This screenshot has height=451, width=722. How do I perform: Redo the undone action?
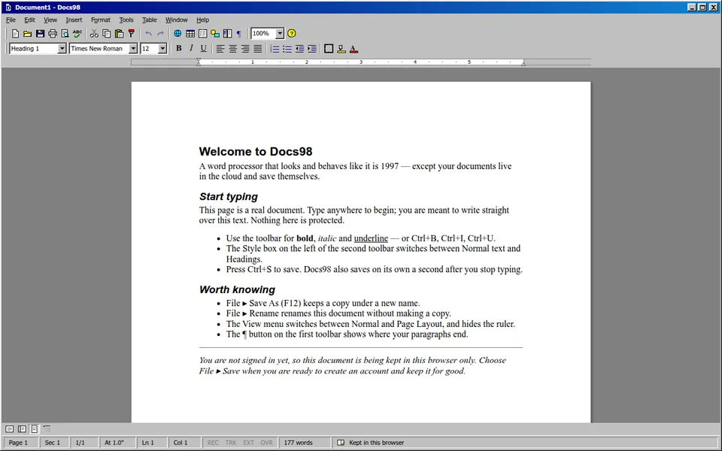click(161, 34)
